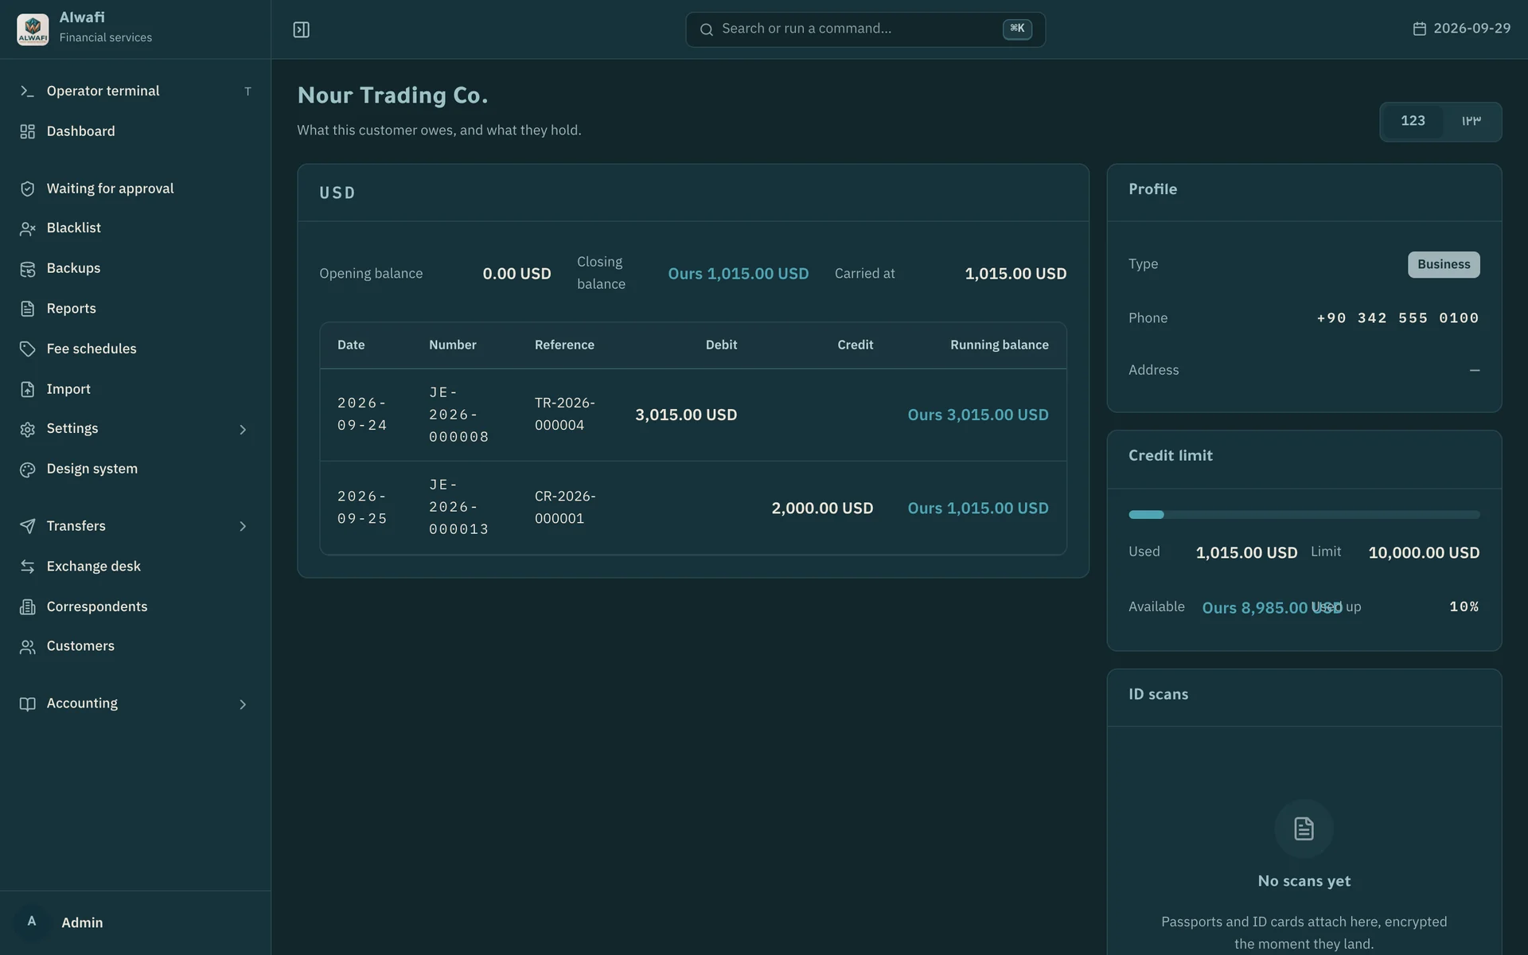Click the 0.00 USD opening balance value
The width and height of the screenshot is (1528, 955).
(x=516, y=274)
